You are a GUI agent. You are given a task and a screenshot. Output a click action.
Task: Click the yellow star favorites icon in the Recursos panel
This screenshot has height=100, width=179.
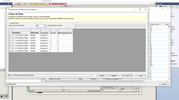tap(174, 7)
